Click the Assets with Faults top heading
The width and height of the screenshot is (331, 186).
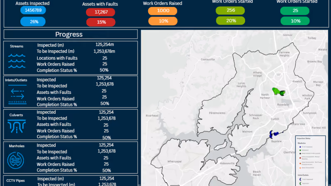(x=100, y=4)
